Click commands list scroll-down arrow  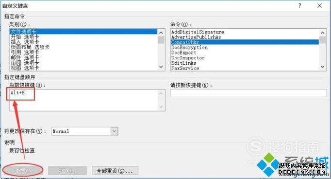pyautogui.click(x=322, y=67)
